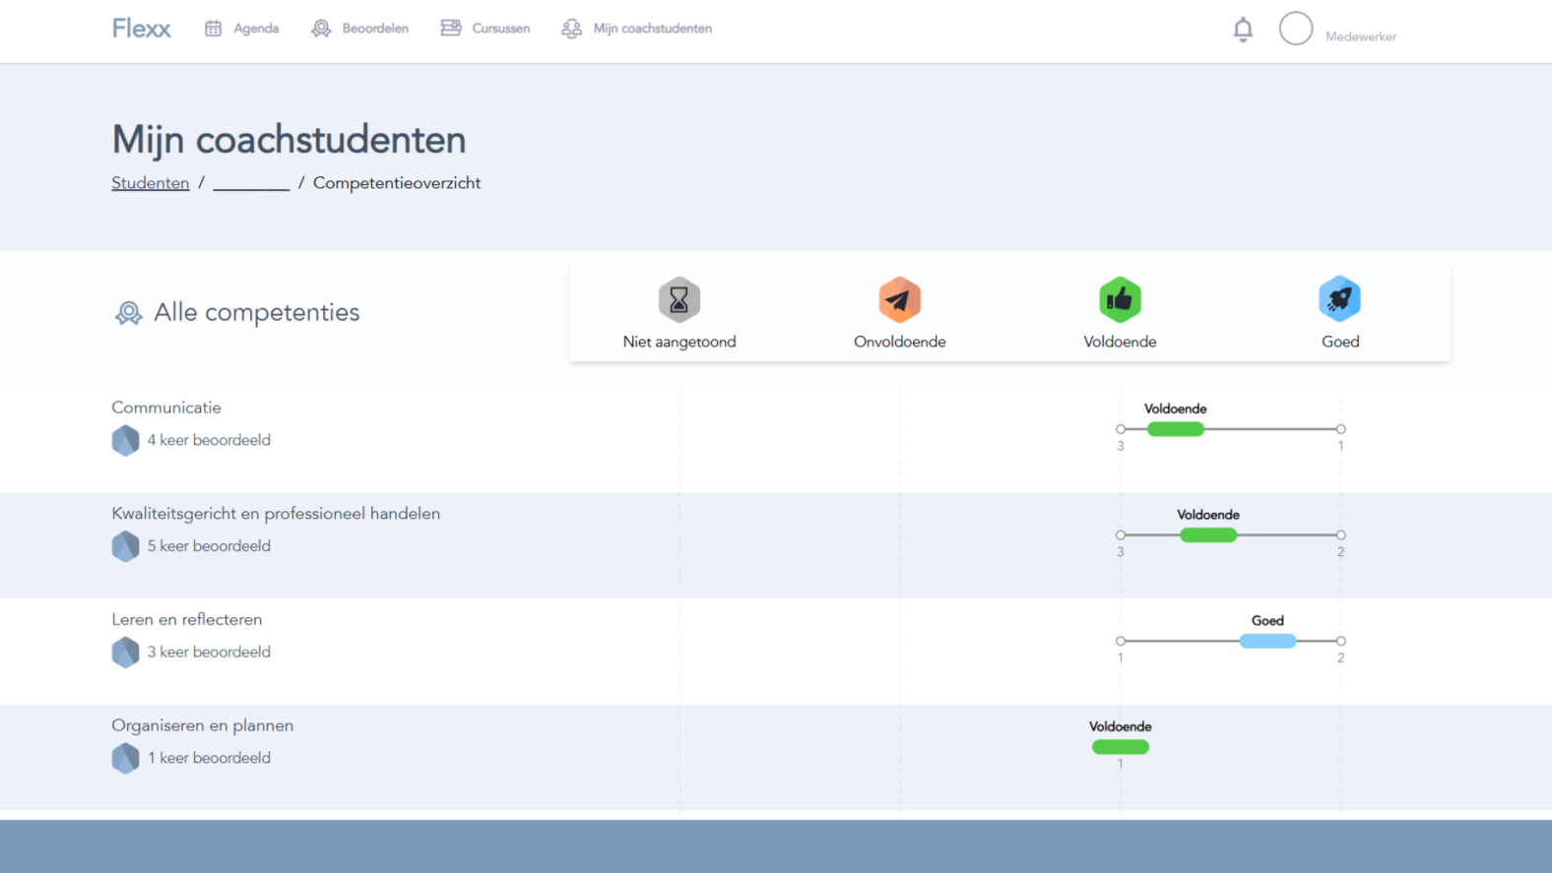Select the Niet aangetoond hourglass icon
1552x873 pixels.
click(x=679, y=299)
